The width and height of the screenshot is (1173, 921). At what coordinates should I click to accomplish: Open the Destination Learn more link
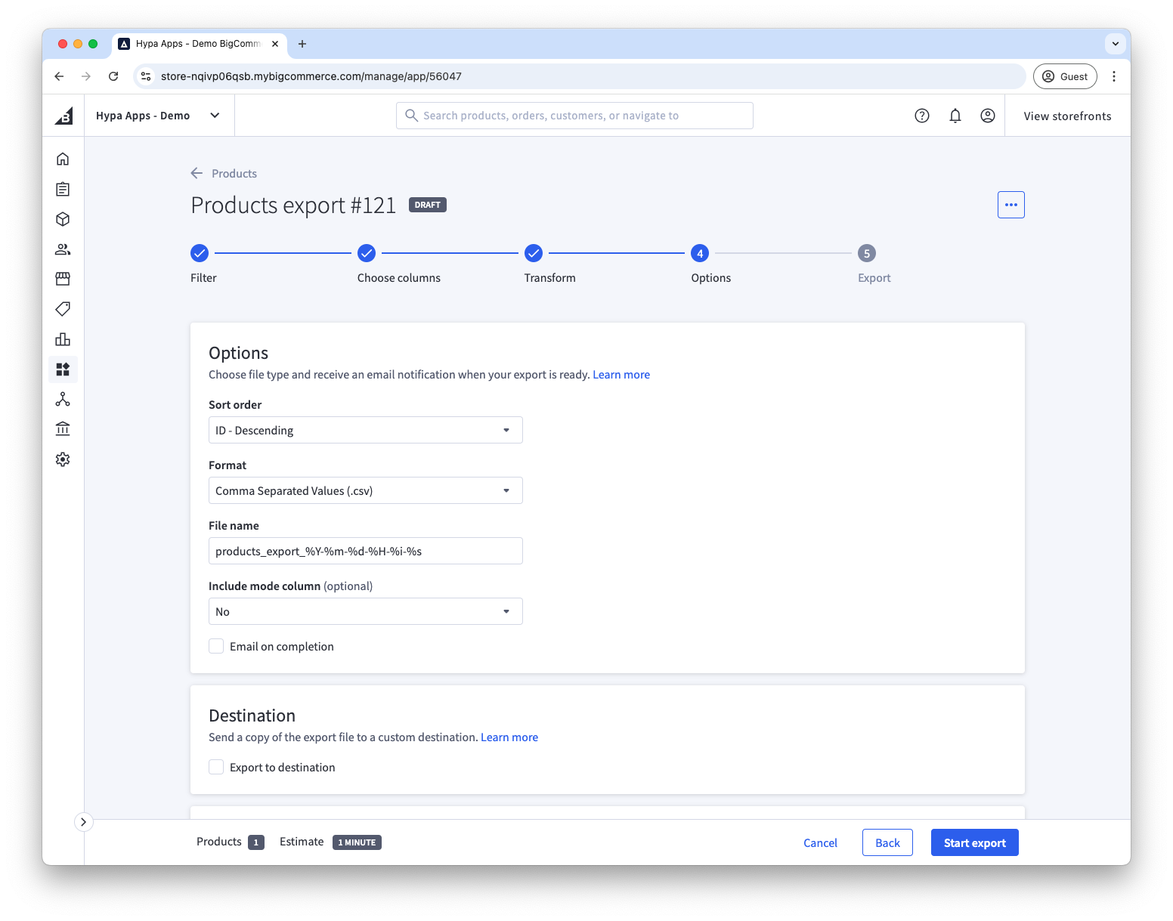click(509, 737)
